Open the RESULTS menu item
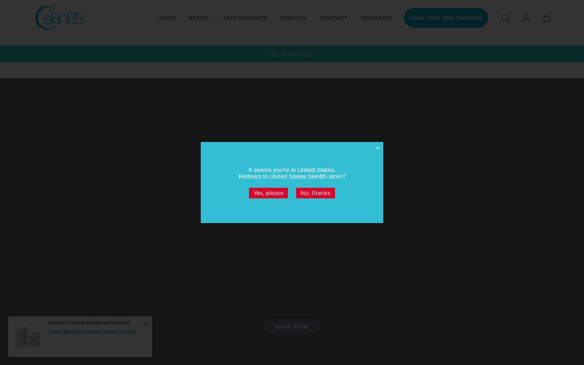The height and width of the screenshot is (365, 584). point(293,18)
